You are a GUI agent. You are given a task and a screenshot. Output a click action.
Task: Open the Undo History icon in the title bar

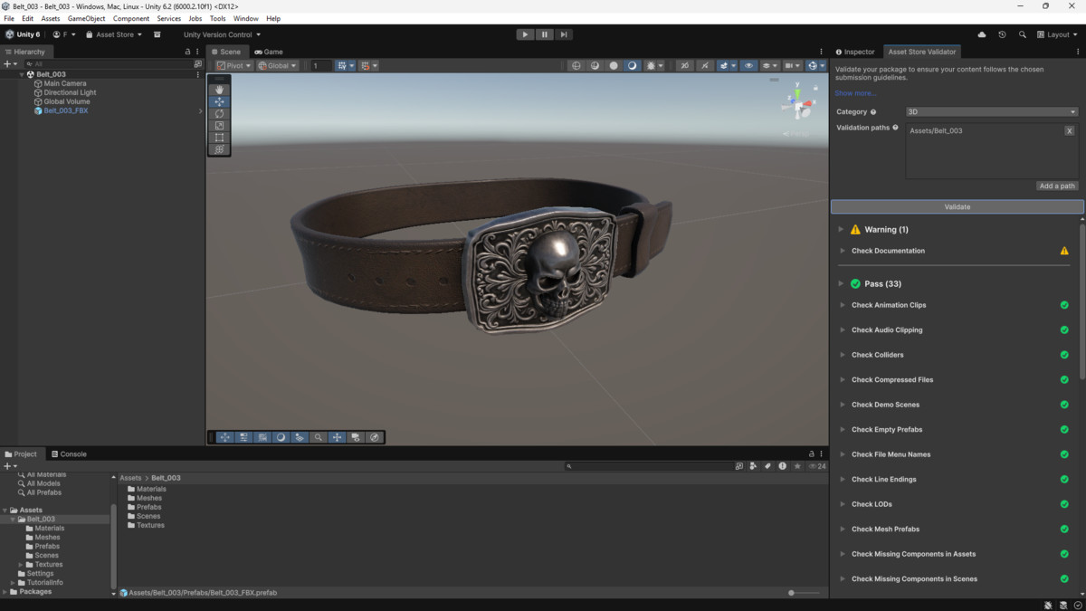1002,34
